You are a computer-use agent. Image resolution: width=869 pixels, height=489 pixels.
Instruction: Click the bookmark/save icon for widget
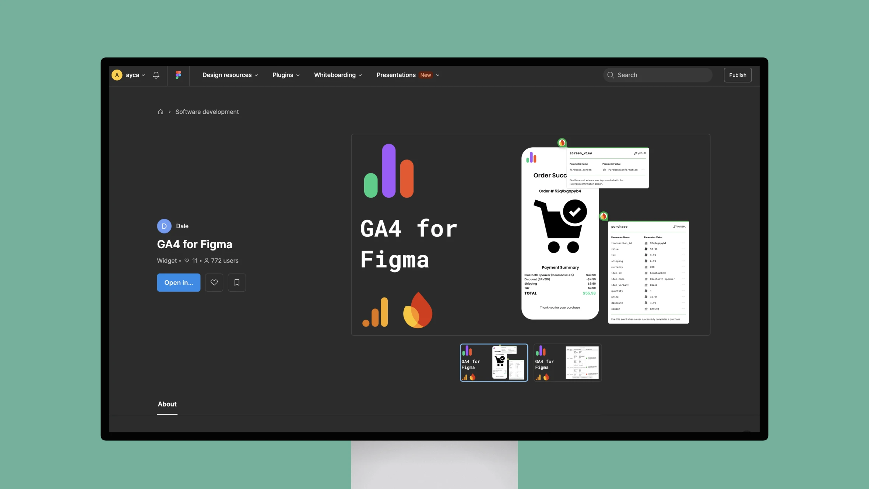tap(236, 282)
